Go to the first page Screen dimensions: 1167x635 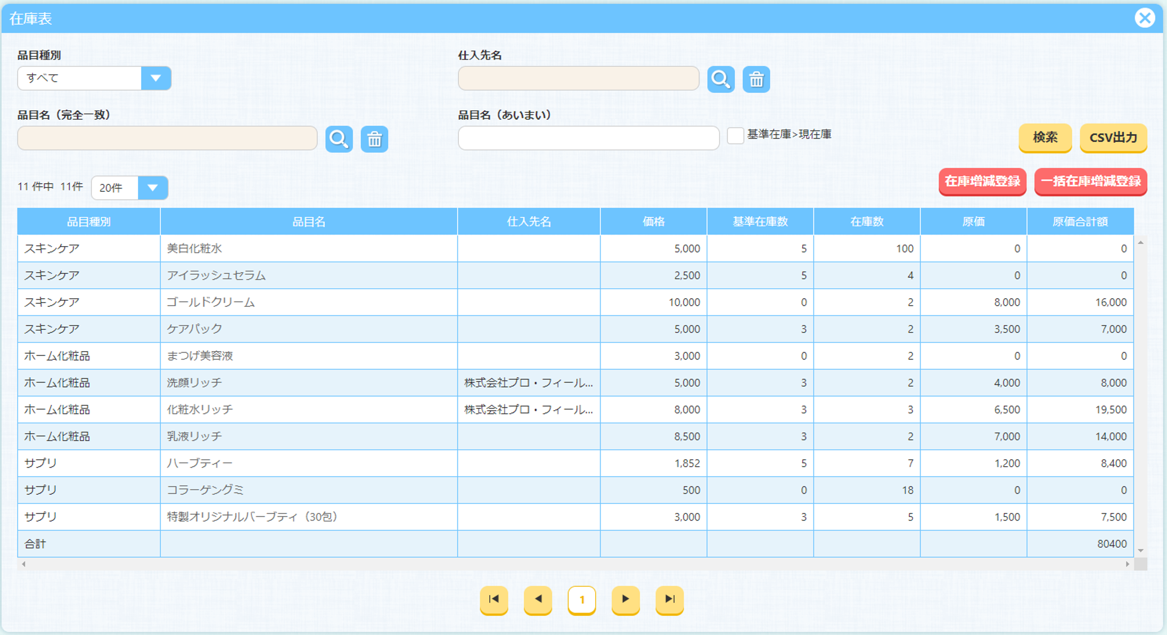pos(494,599)
